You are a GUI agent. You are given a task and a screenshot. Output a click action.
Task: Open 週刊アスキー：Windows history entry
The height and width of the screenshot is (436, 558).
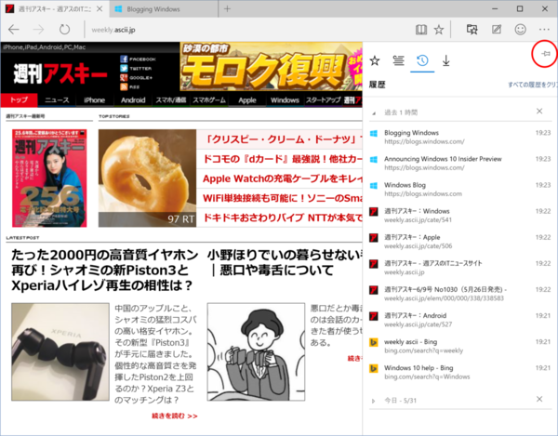[460, 215]
